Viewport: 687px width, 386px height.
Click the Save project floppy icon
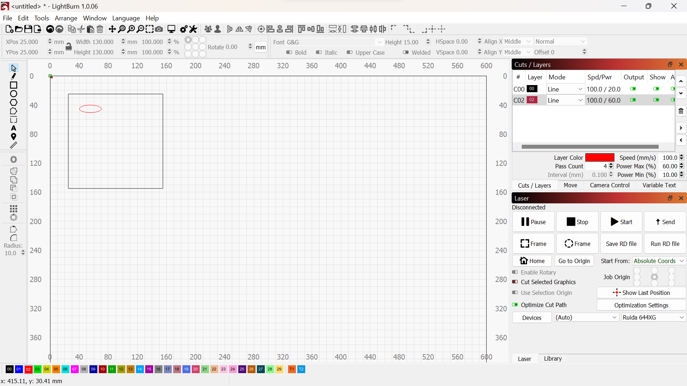(x=28, y=29)
